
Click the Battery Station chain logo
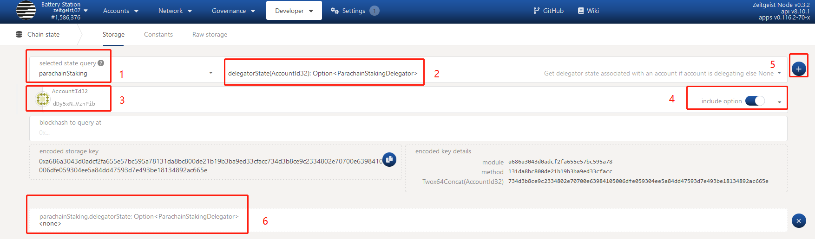click(x=26, y=11)
